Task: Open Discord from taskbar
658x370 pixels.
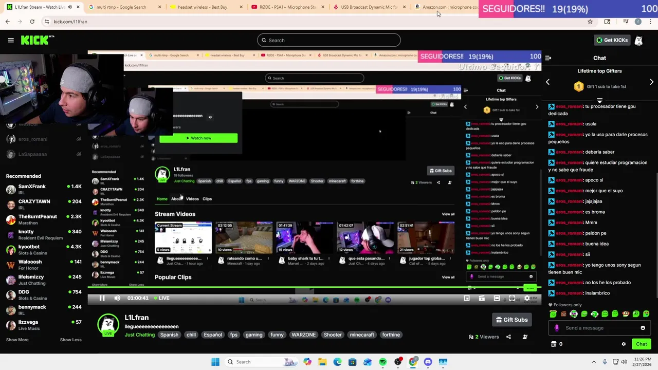Action: [428, 362]
